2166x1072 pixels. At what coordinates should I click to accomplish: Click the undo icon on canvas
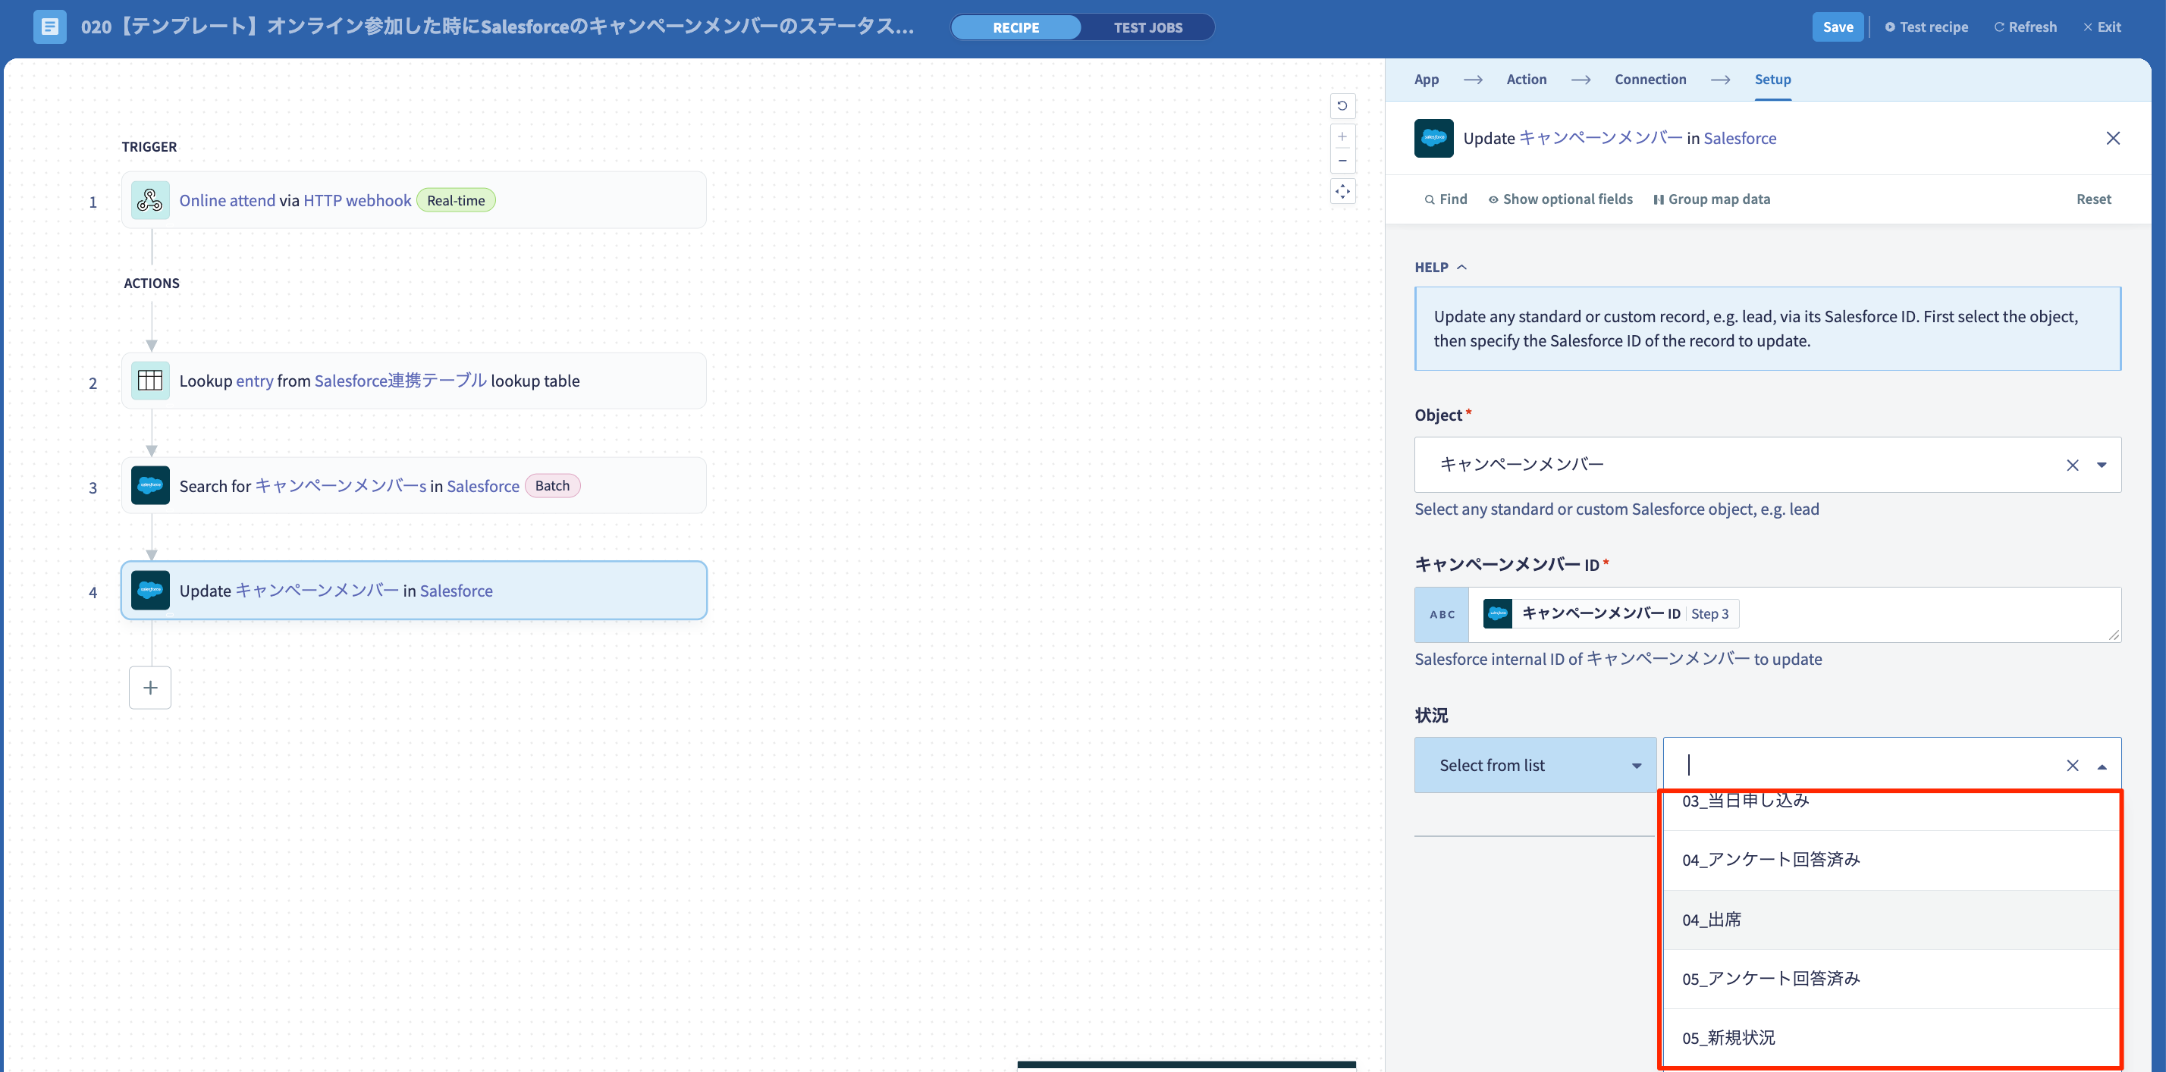click(x=1342, y=106)
